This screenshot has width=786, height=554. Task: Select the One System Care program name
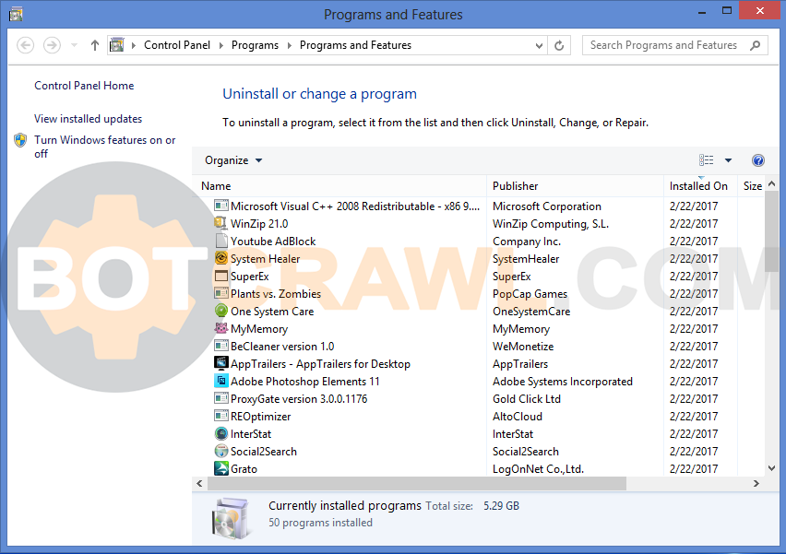coord(272,311)
